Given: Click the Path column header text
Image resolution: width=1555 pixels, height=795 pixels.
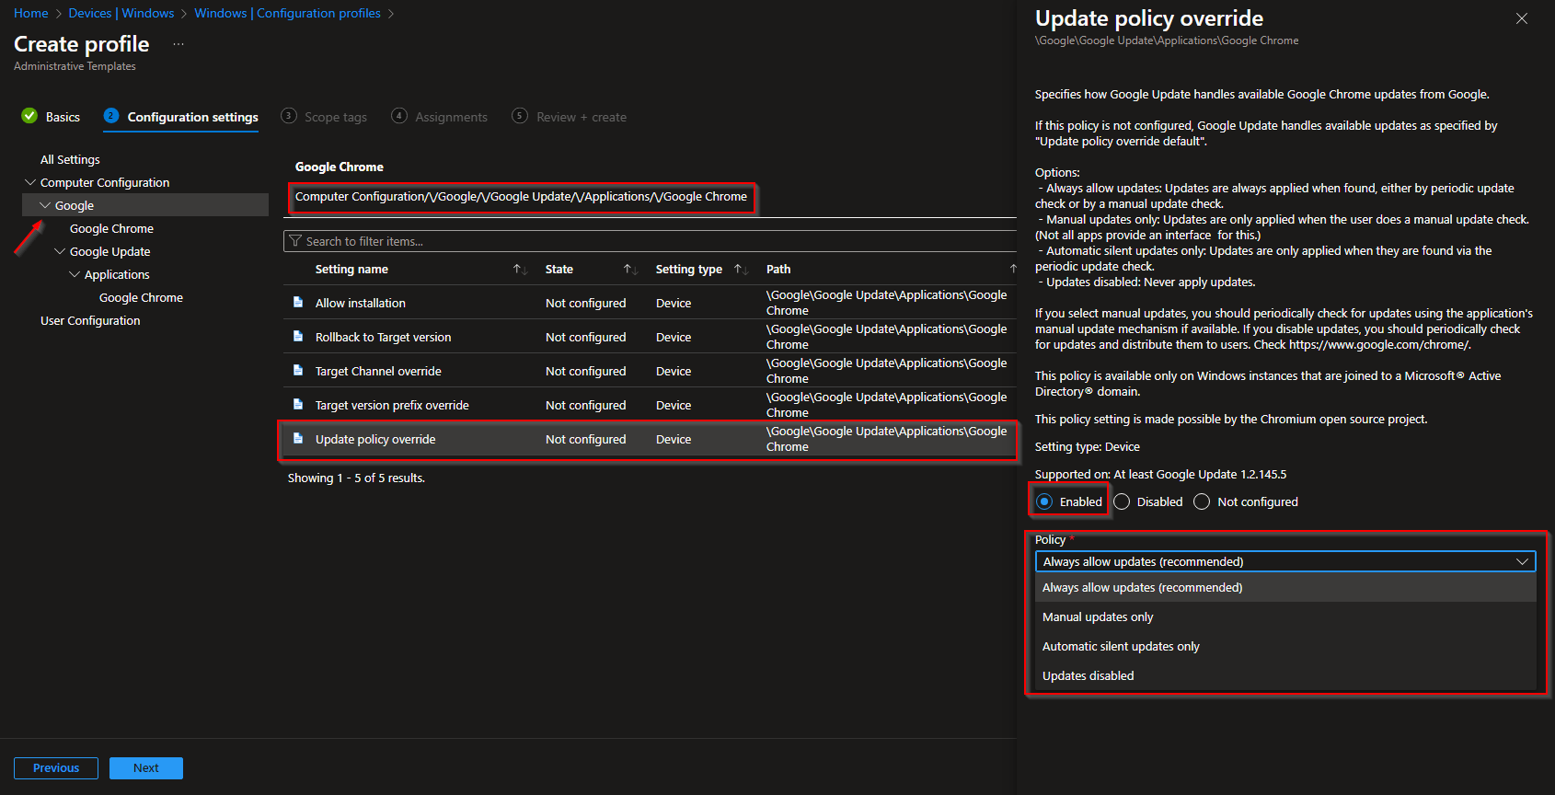Looking at the screenshot, I should 778,269.
